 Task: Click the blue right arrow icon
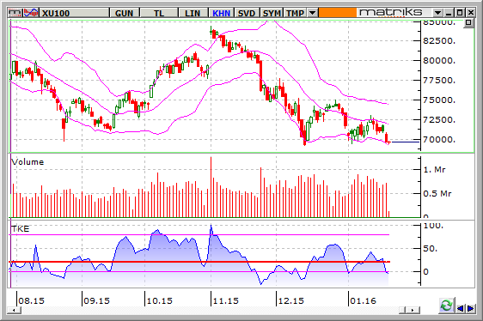pos(471,308)
